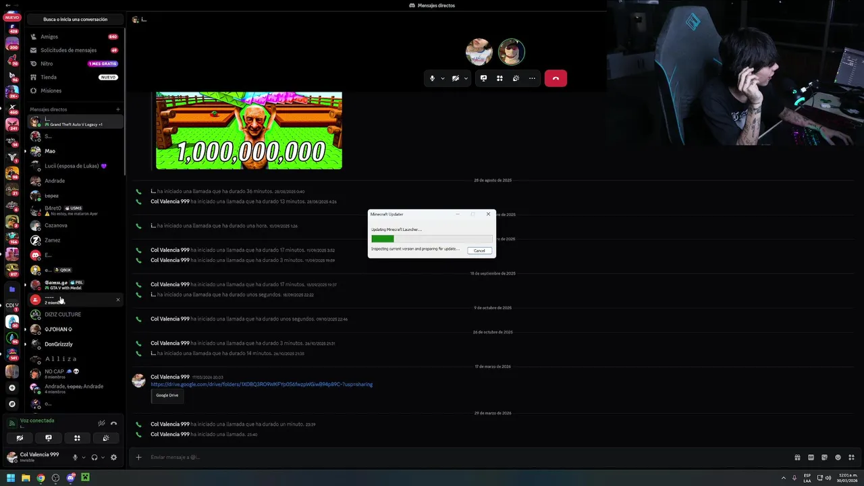Open search box Busca o inicia una conversación
The width and height of the screenshot is (864, 486).
point(75,20)
